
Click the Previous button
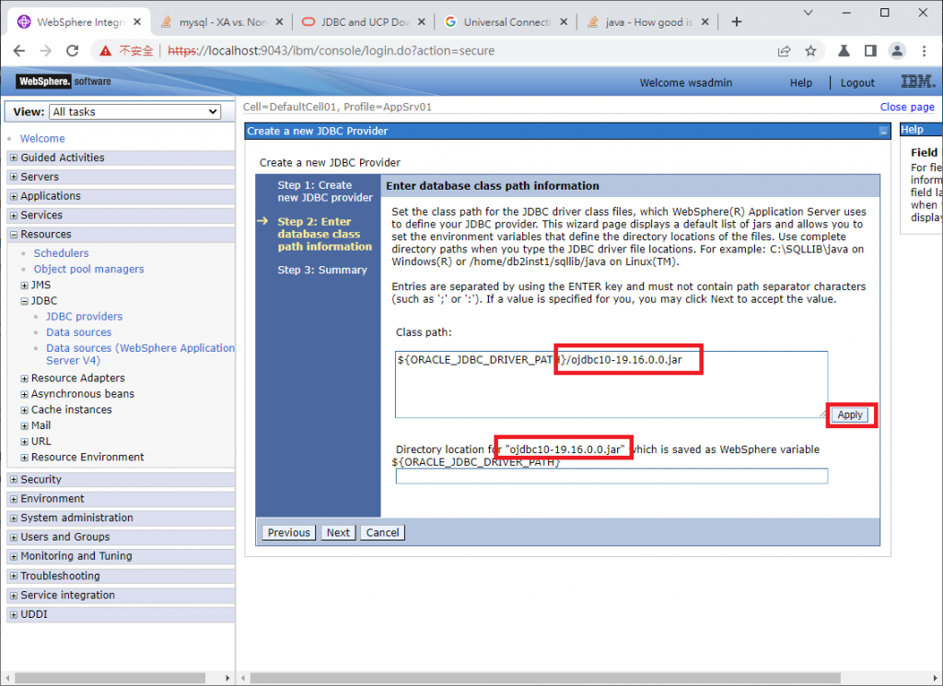[288, 533]
